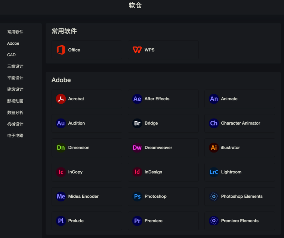Click the InDesign text label
Screen dimensions: 284x238
153,172
